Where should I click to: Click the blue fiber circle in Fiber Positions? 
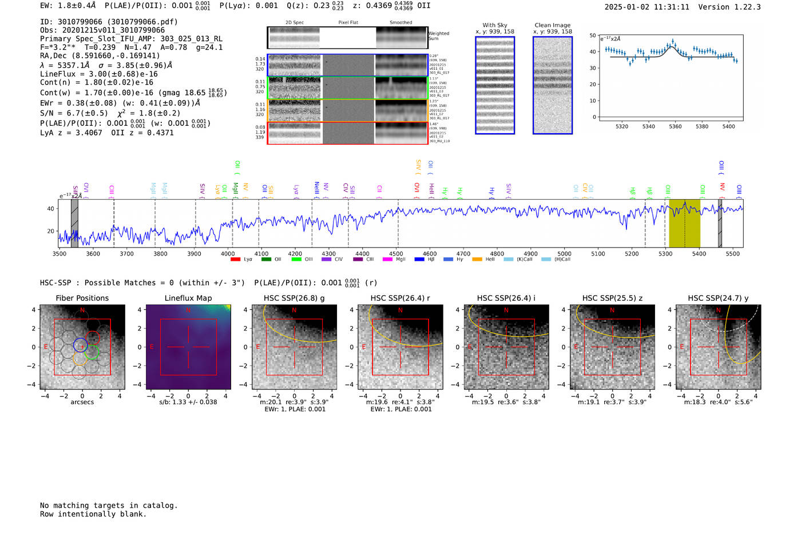pos(80,345)
